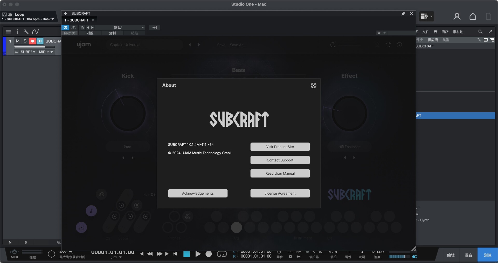The height and width of the screenshot is (263, 498).
Task: Toggle the plugin power (activate) button
Action: pos(65,27)
